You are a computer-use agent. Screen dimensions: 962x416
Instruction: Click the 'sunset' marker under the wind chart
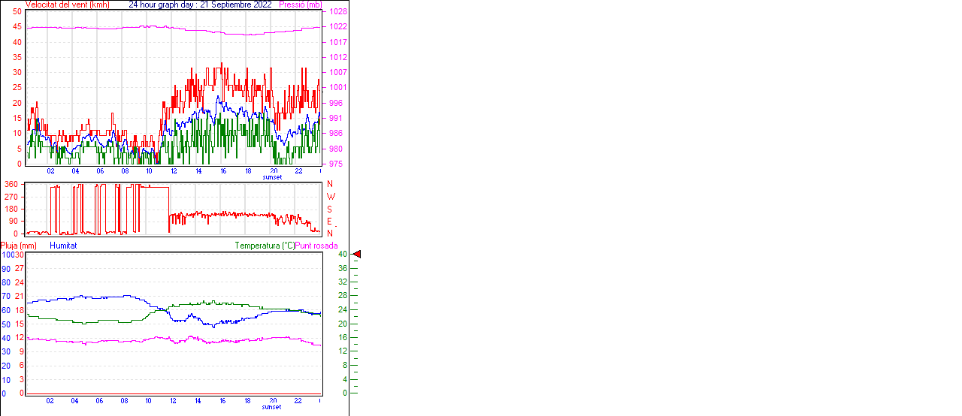click(272, 177)
